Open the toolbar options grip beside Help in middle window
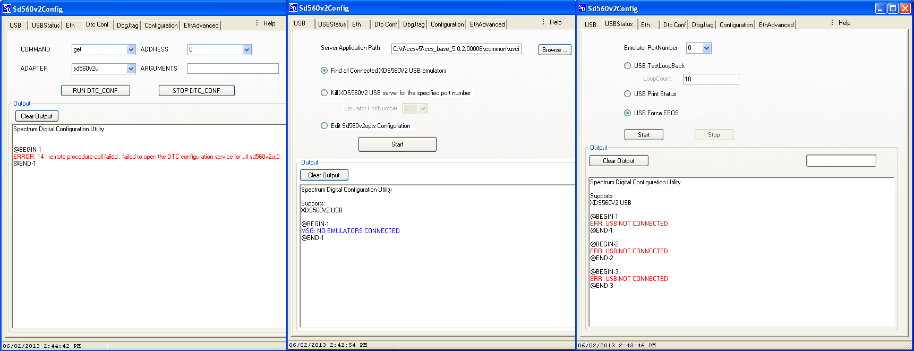The image size is (914, 351). pyautogui.click(x=543, y=22)
